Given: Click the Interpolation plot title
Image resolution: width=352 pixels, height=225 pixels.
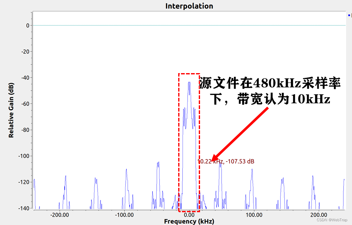Looking at the screenshot, I should pyautogui.click(x=189, y=6).
